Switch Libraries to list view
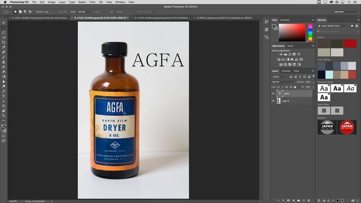361x203 pixels. [356, 26]
